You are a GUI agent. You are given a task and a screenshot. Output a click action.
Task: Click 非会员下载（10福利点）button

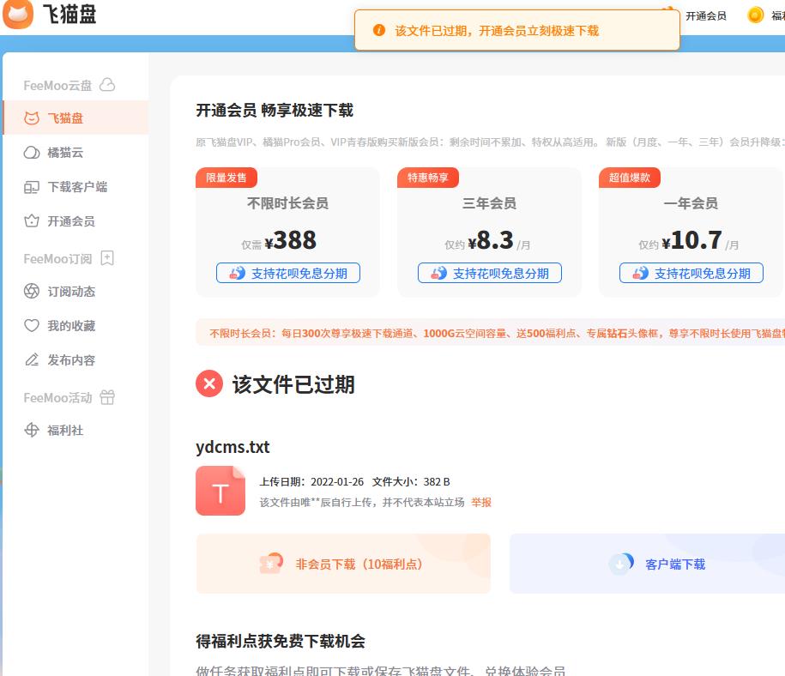coord(343,564)
